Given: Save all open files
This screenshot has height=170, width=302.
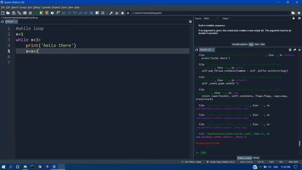Looking at the screenshot, I should click(x=19, y=13).
